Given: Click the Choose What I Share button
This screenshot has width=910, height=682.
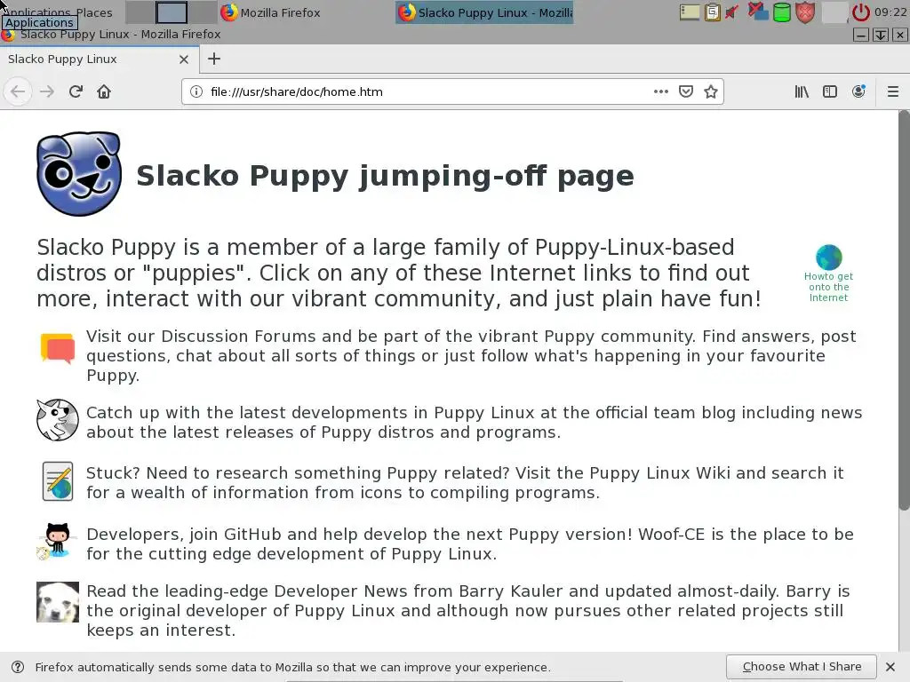Looking at the screenshot, I should tap(802, 667).
